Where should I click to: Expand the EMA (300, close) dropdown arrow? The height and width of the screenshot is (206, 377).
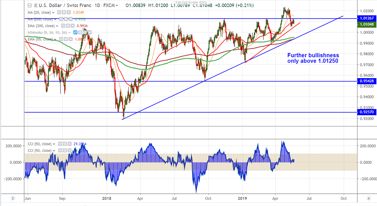pos(57,26)
